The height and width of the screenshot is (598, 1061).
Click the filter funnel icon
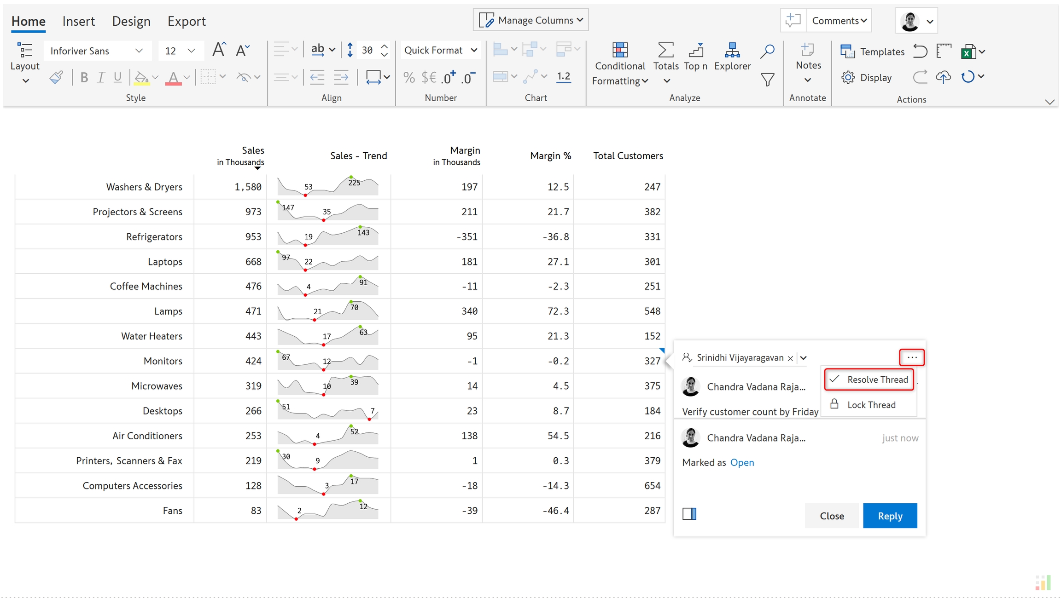tap(767, 80)
